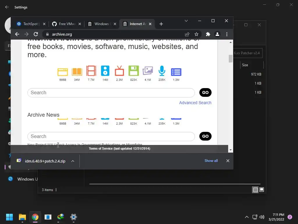Go back in Chrome browser
Screen dimensions: 298x224
(17, 34)
